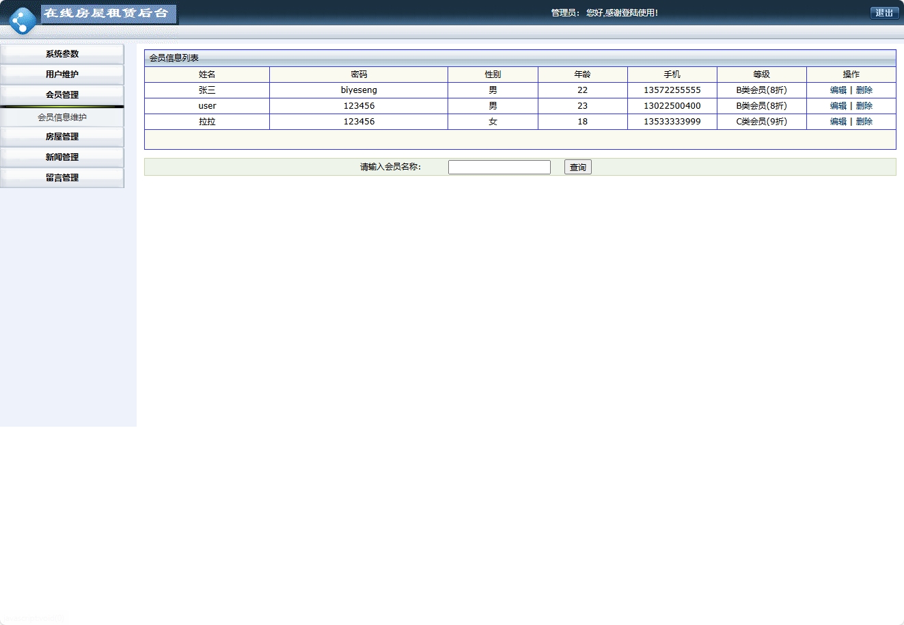Click 删除 in the user row
Viewport: 904px width, 625px height.
pyautogui.click(x=864, y=106)
